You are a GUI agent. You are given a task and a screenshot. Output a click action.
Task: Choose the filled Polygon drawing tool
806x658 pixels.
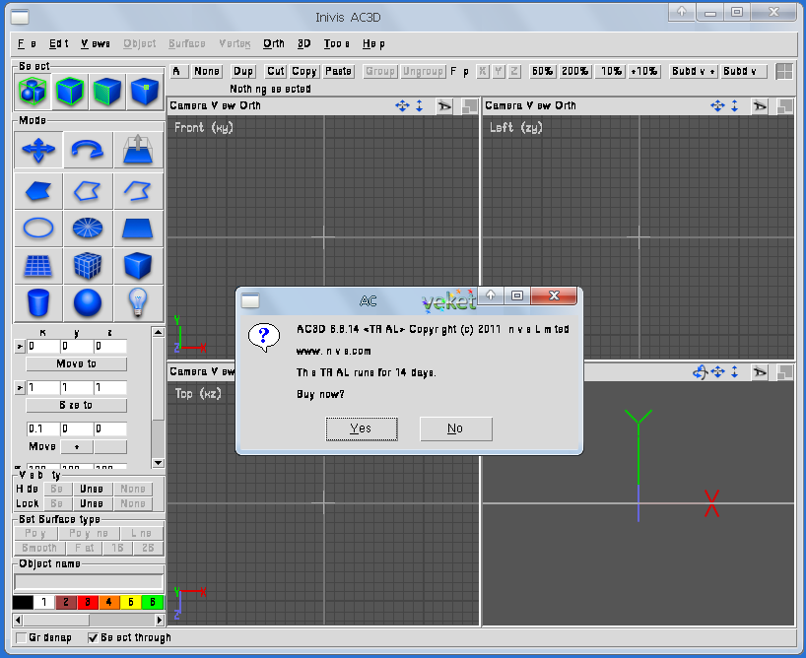click(x=38, y=191)
